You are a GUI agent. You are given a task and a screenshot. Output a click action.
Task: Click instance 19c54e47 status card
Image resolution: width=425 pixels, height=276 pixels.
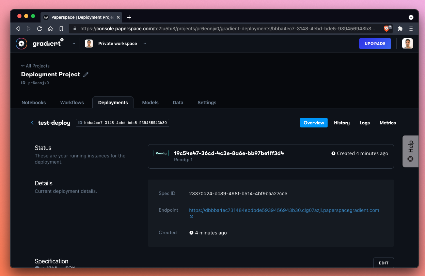click(x=271, y=156)
